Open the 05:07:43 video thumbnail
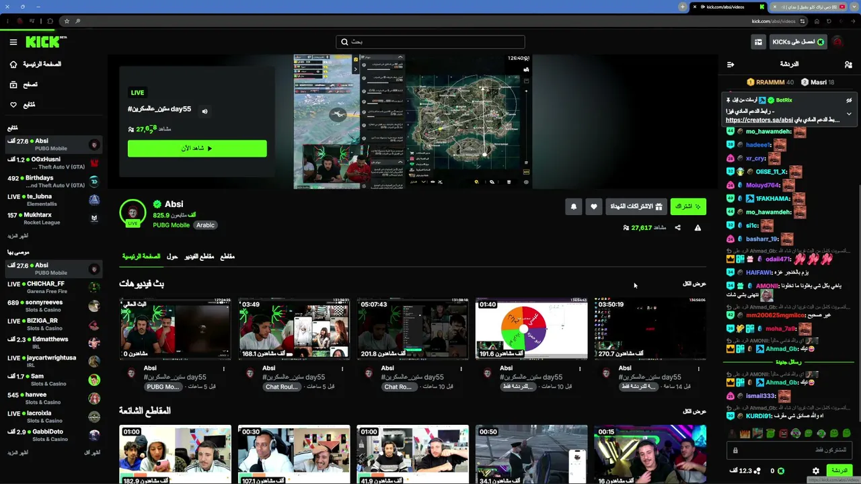Viewport: 861px width, 484px height. click(412, 329)
